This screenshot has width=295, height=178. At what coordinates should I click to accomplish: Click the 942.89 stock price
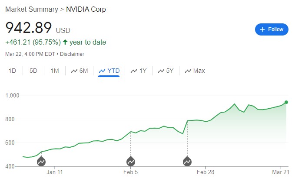click(28, 28)
